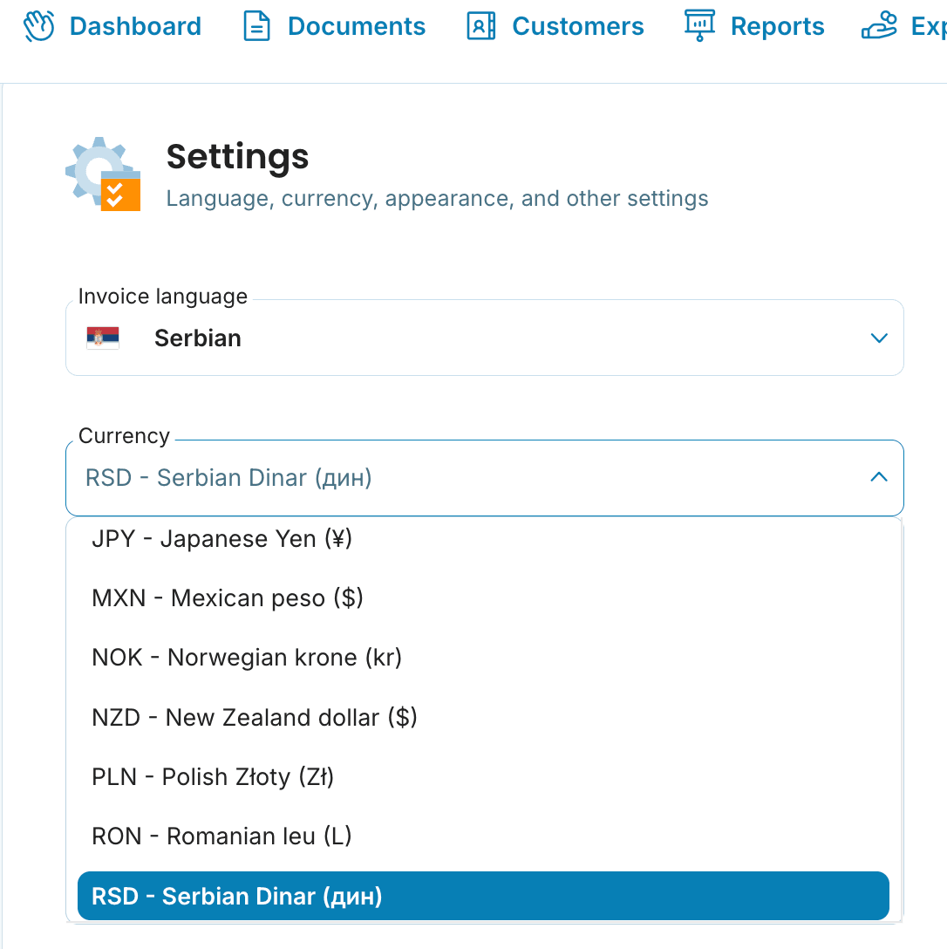Expand the Invoice language dropdown chevron
This screenshot has width=947, height=949.
[x=879, y=338]
